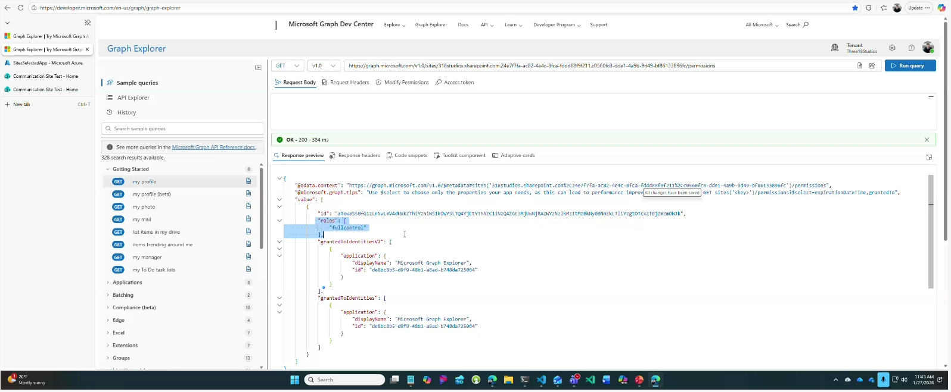Select the Access token tab

tap(455, 83)
